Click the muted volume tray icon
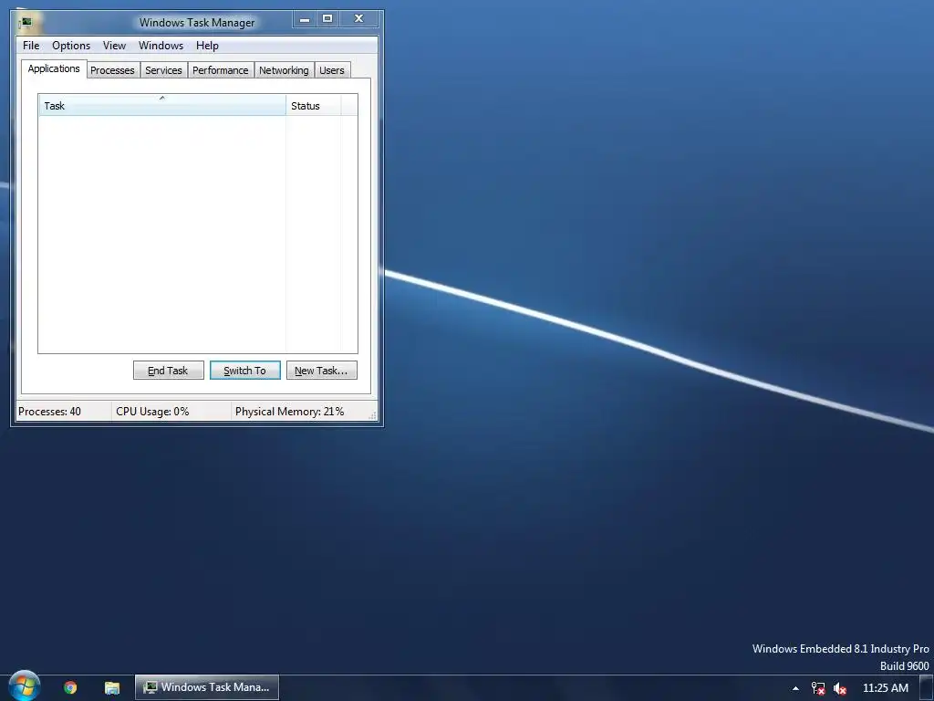The width and height of the screenshot is (934, 701). tap(840, 688)
